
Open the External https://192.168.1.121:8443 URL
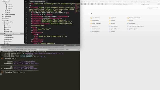[x=26, y=63]
